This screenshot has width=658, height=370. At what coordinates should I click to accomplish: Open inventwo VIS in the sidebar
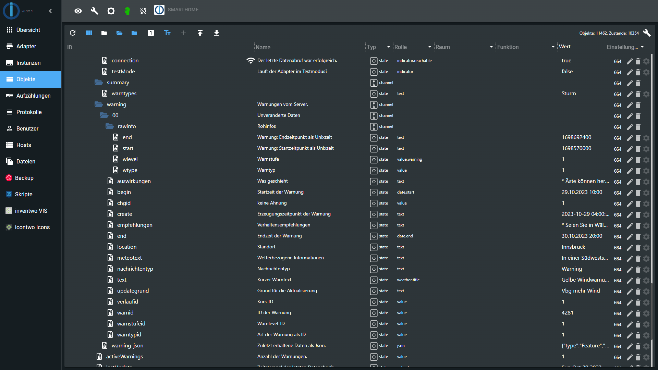pyautogui.click(x=31, y=211)
